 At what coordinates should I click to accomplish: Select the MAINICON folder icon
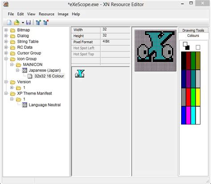pyautogui.click(x=19, y=65)
